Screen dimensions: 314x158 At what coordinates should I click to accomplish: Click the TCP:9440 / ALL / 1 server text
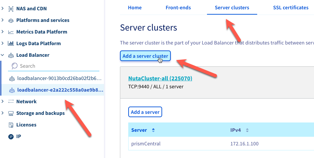click(156, 87)
